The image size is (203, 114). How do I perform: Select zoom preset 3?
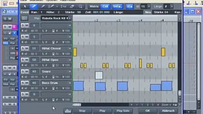coord(153,105)
